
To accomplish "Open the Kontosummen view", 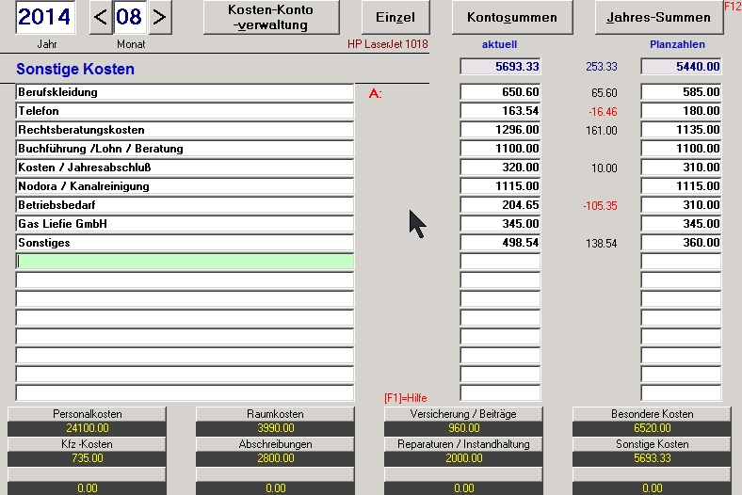I will 511,17.
